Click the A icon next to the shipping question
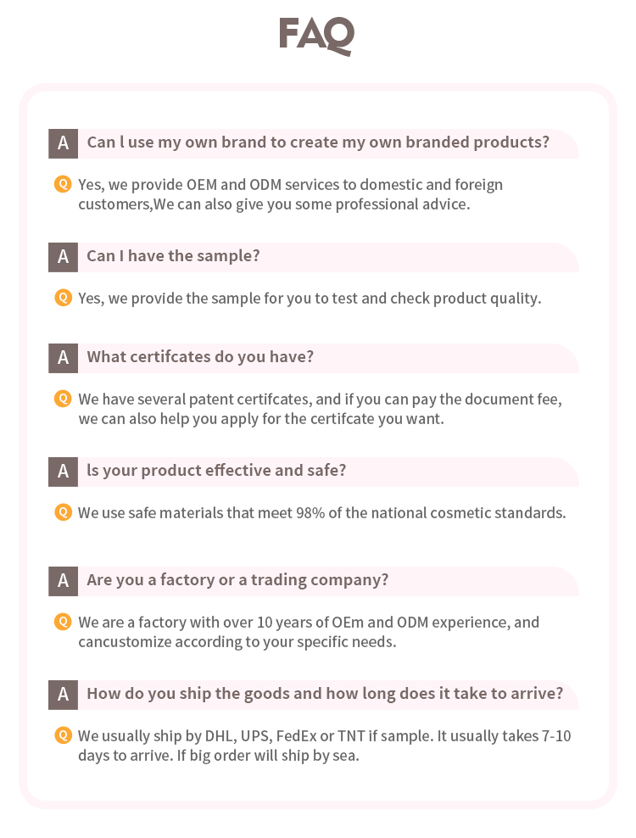 [x=63, y=695]
